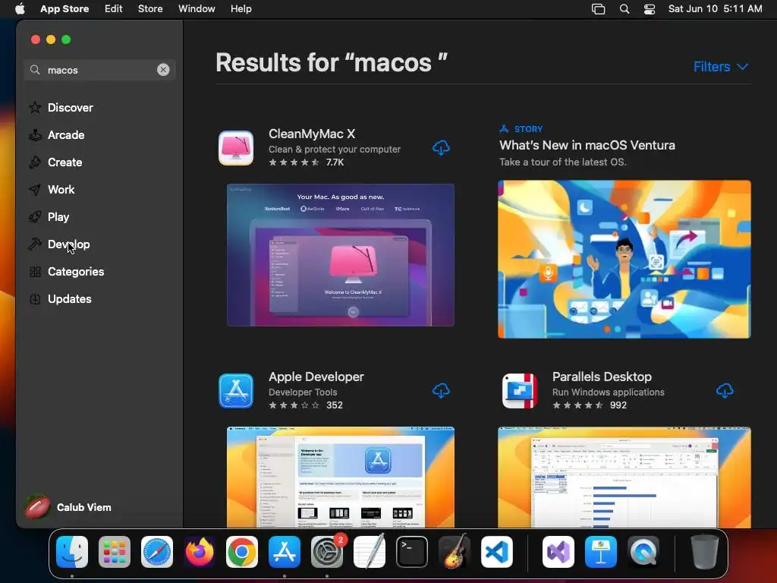This screenshot has width=777, height=583.
Task: Open CleanMyMac X title link
Action: click(312, 134)
